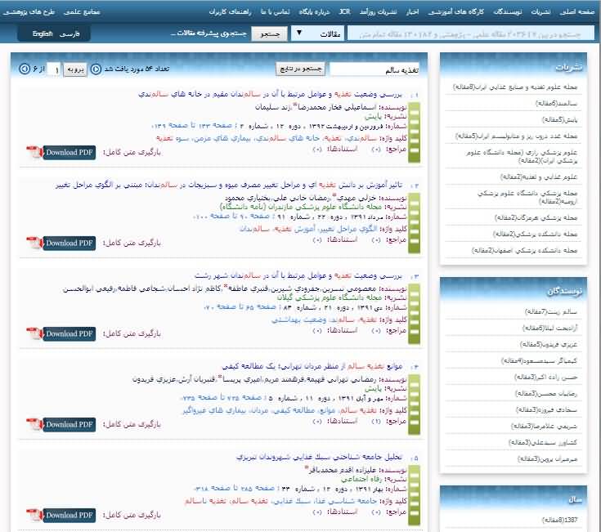This screenshot has height=532, width=601.
Task: Switch language to English
Action: (43, 34)
